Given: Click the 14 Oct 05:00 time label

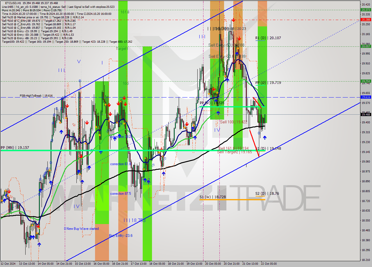Looking at the screenshot, I should (x=46, y=264).
